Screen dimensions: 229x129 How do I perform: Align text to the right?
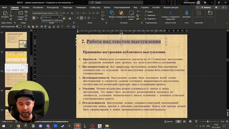[x=85, y=18]
